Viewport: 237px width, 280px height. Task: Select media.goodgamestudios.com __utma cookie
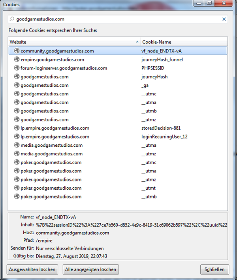[x=118, y=145]
